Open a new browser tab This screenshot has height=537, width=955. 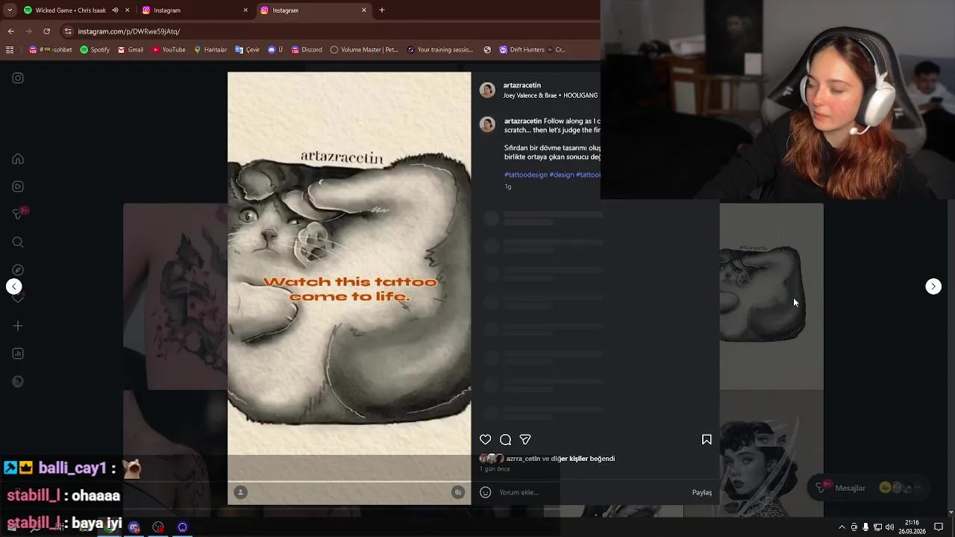point(382,10)
